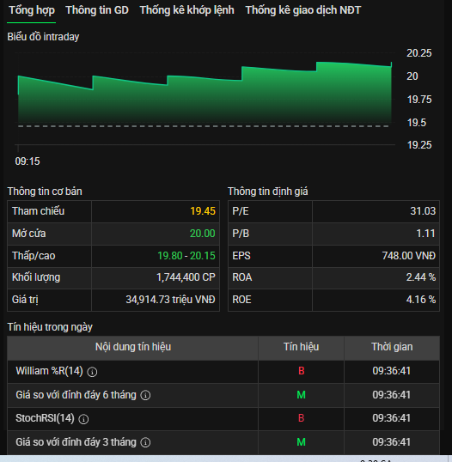Click the Tín hiệu column header
This screenshot has width=452, height=462.
point(301,347)
